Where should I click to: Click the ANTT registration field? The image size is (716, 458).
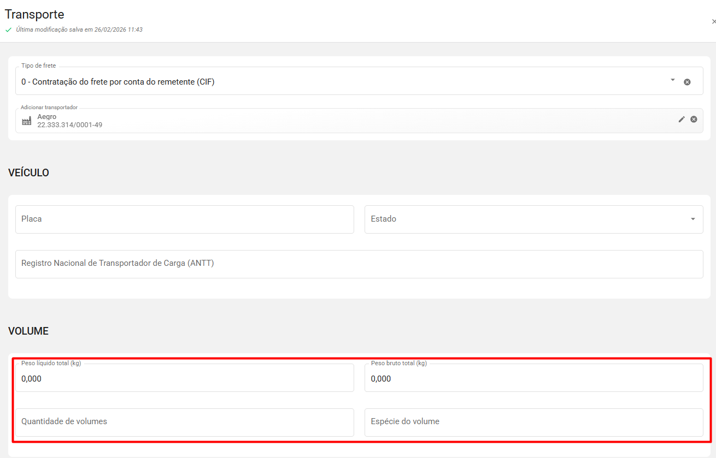click(x=359, y=264)
